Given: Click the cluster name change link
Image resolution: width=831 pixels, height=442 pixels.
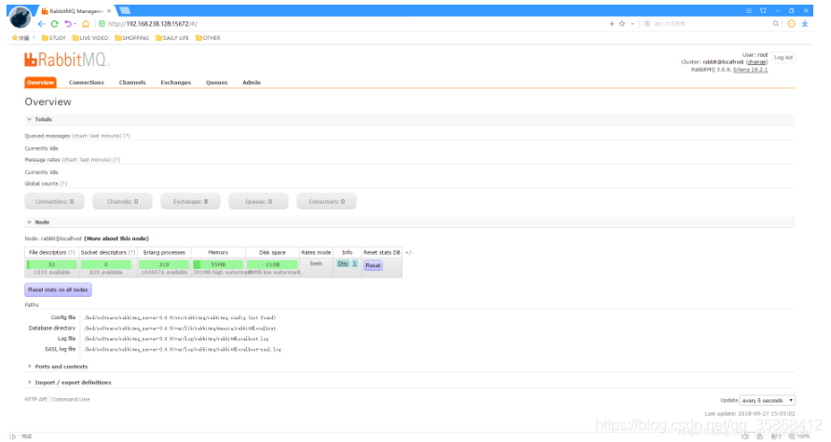Looking at the screenshot, I should tap(756, 62).
